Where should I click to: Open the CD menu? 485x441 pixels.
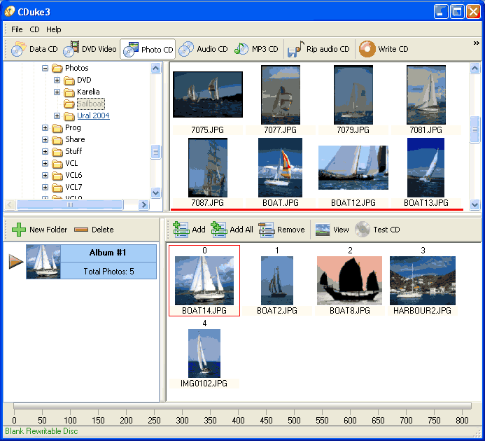[34, 29]
